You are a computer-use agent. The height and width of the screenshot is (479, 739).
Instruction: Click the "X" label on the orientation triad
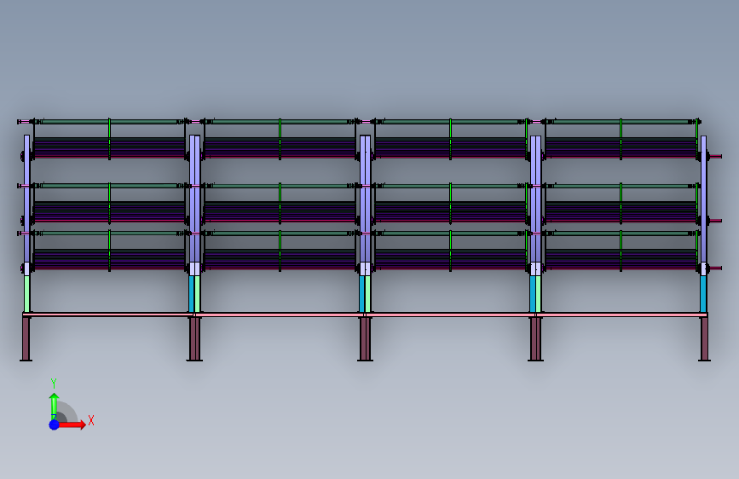pos(91,420)
